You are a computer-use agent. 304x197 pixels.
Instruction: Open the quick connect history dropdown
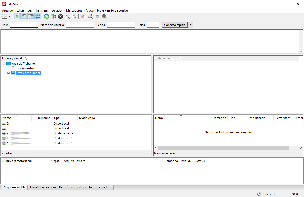tap(191, 25)
